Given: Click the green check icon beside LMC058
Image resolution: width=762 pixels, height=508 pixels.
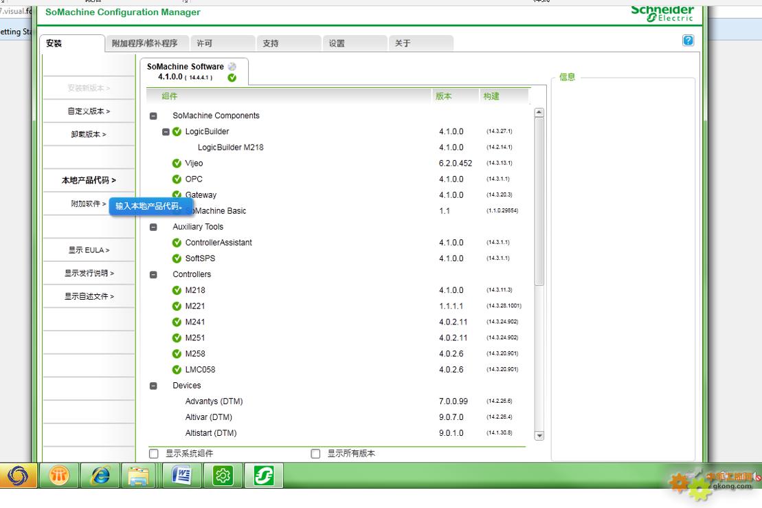Looking at the screenshot, I should [x=177, y=369].
